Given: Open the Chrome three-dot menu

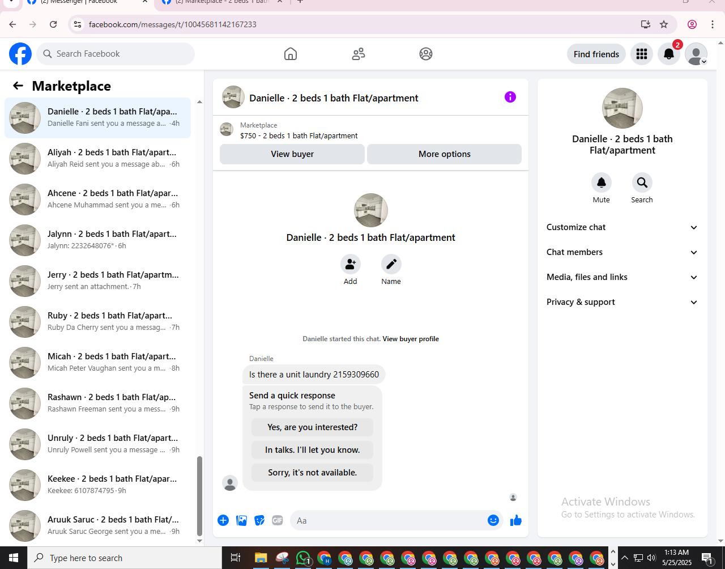Looking at the screenshot, I should point(713,24).
